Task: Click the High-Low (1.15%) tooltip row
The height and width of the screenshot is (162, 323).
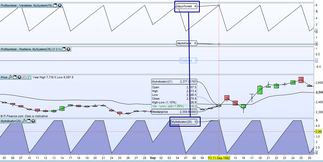Action: (174, 102)
